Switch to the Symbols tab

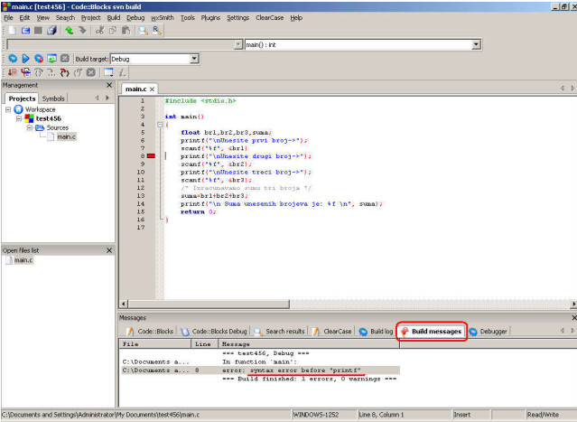pos(53,98)
